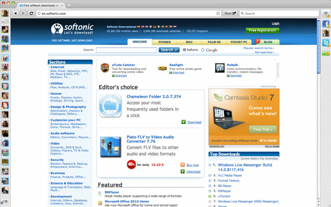Switch to the PHONES tab

(x=165, y=42)
